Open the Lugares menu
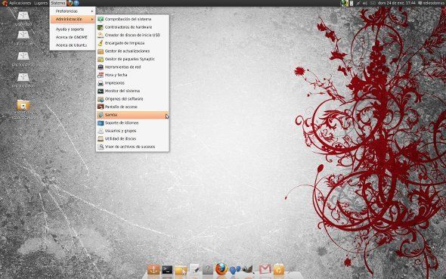Screen dimensions: 446x279 [x=41, y=3]
